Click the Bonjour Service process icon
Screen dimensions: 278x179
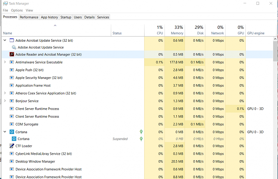coord(12,101)
